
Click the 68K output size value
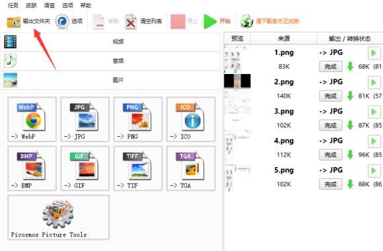[x=364, y=67]
